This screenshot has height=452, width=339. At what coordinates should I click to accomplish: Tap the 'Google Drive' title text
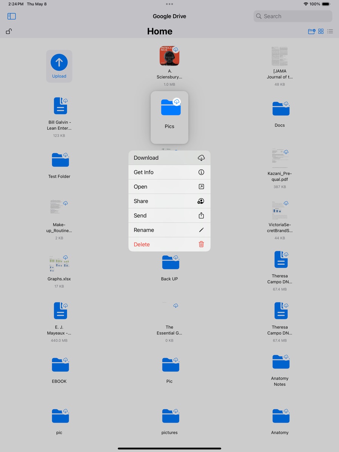[x=169, y=16]
